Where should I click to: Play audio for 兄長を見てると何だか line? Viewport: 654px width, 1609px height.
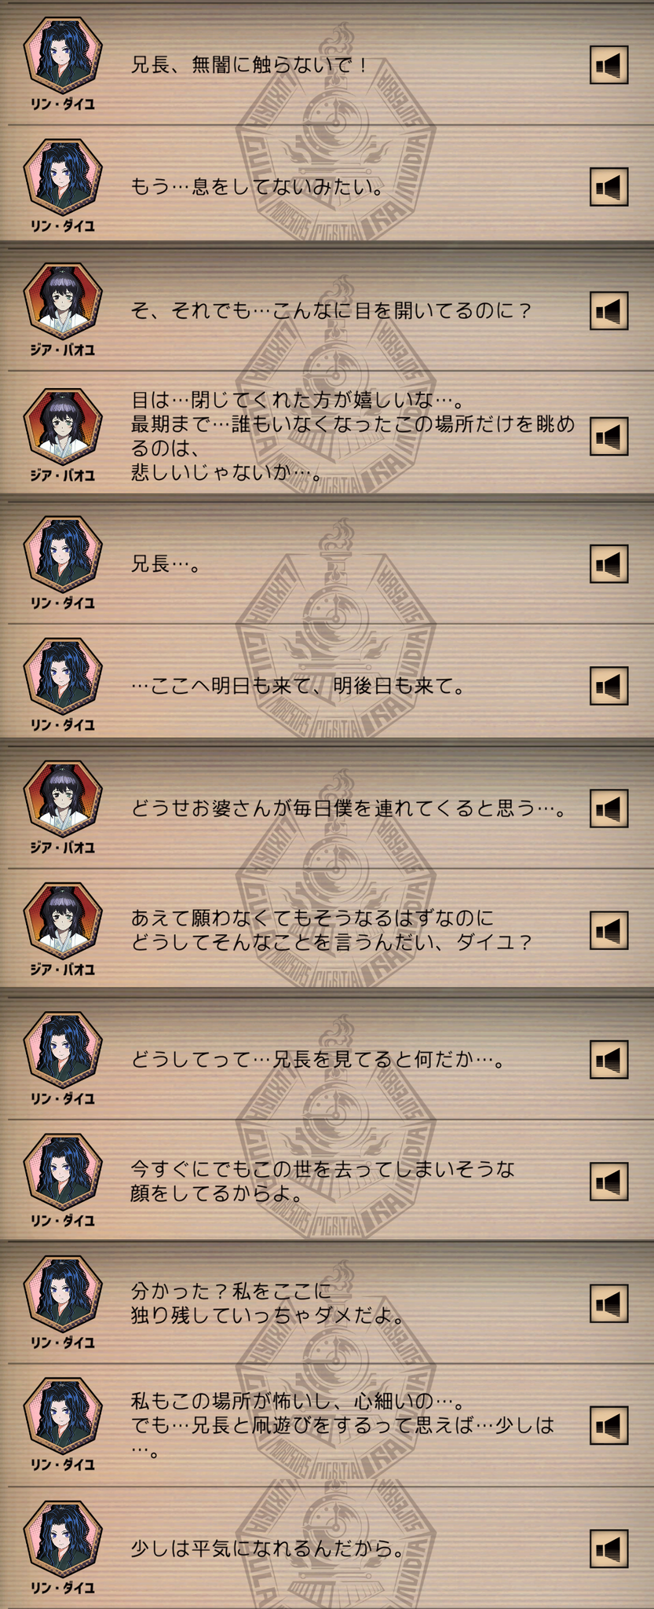[608, 1059]
